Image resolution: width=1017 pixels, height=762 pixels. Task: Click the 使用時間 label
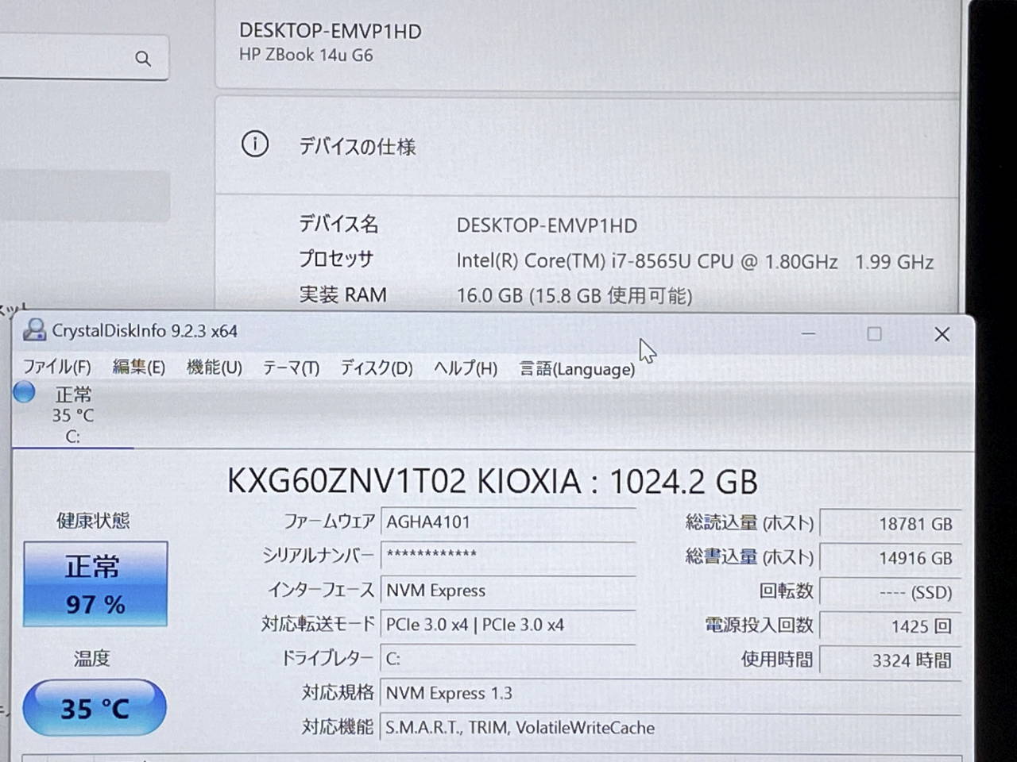click(x=777, y=660)
